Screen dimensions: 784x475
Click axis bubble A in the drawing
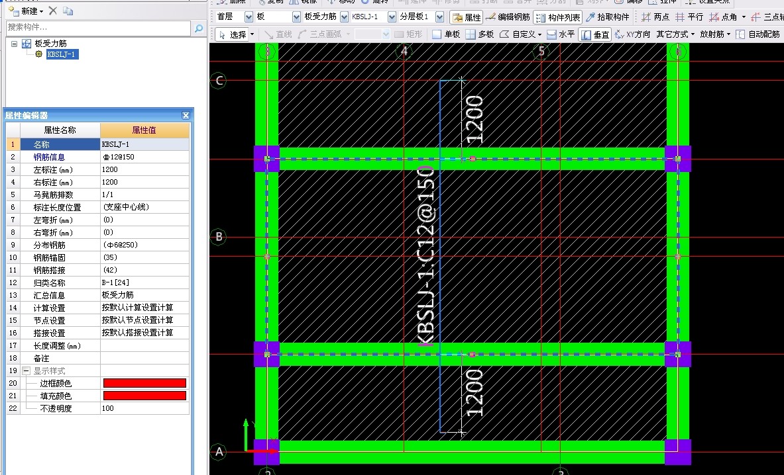tap(219, 452)
